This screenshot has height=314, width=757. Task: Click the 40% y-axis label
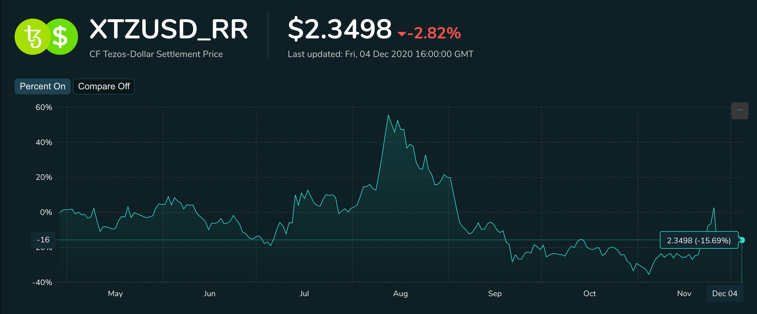44,143
